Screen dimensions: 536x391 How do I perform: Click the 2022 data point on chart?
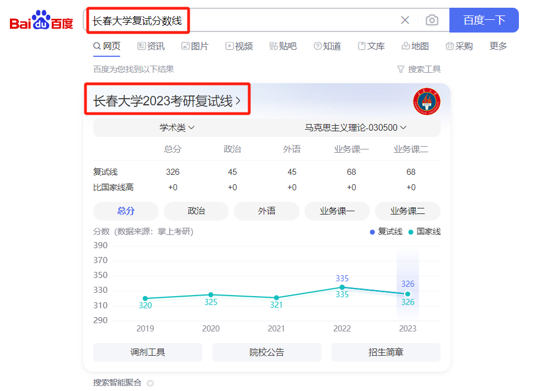(342, 287)
